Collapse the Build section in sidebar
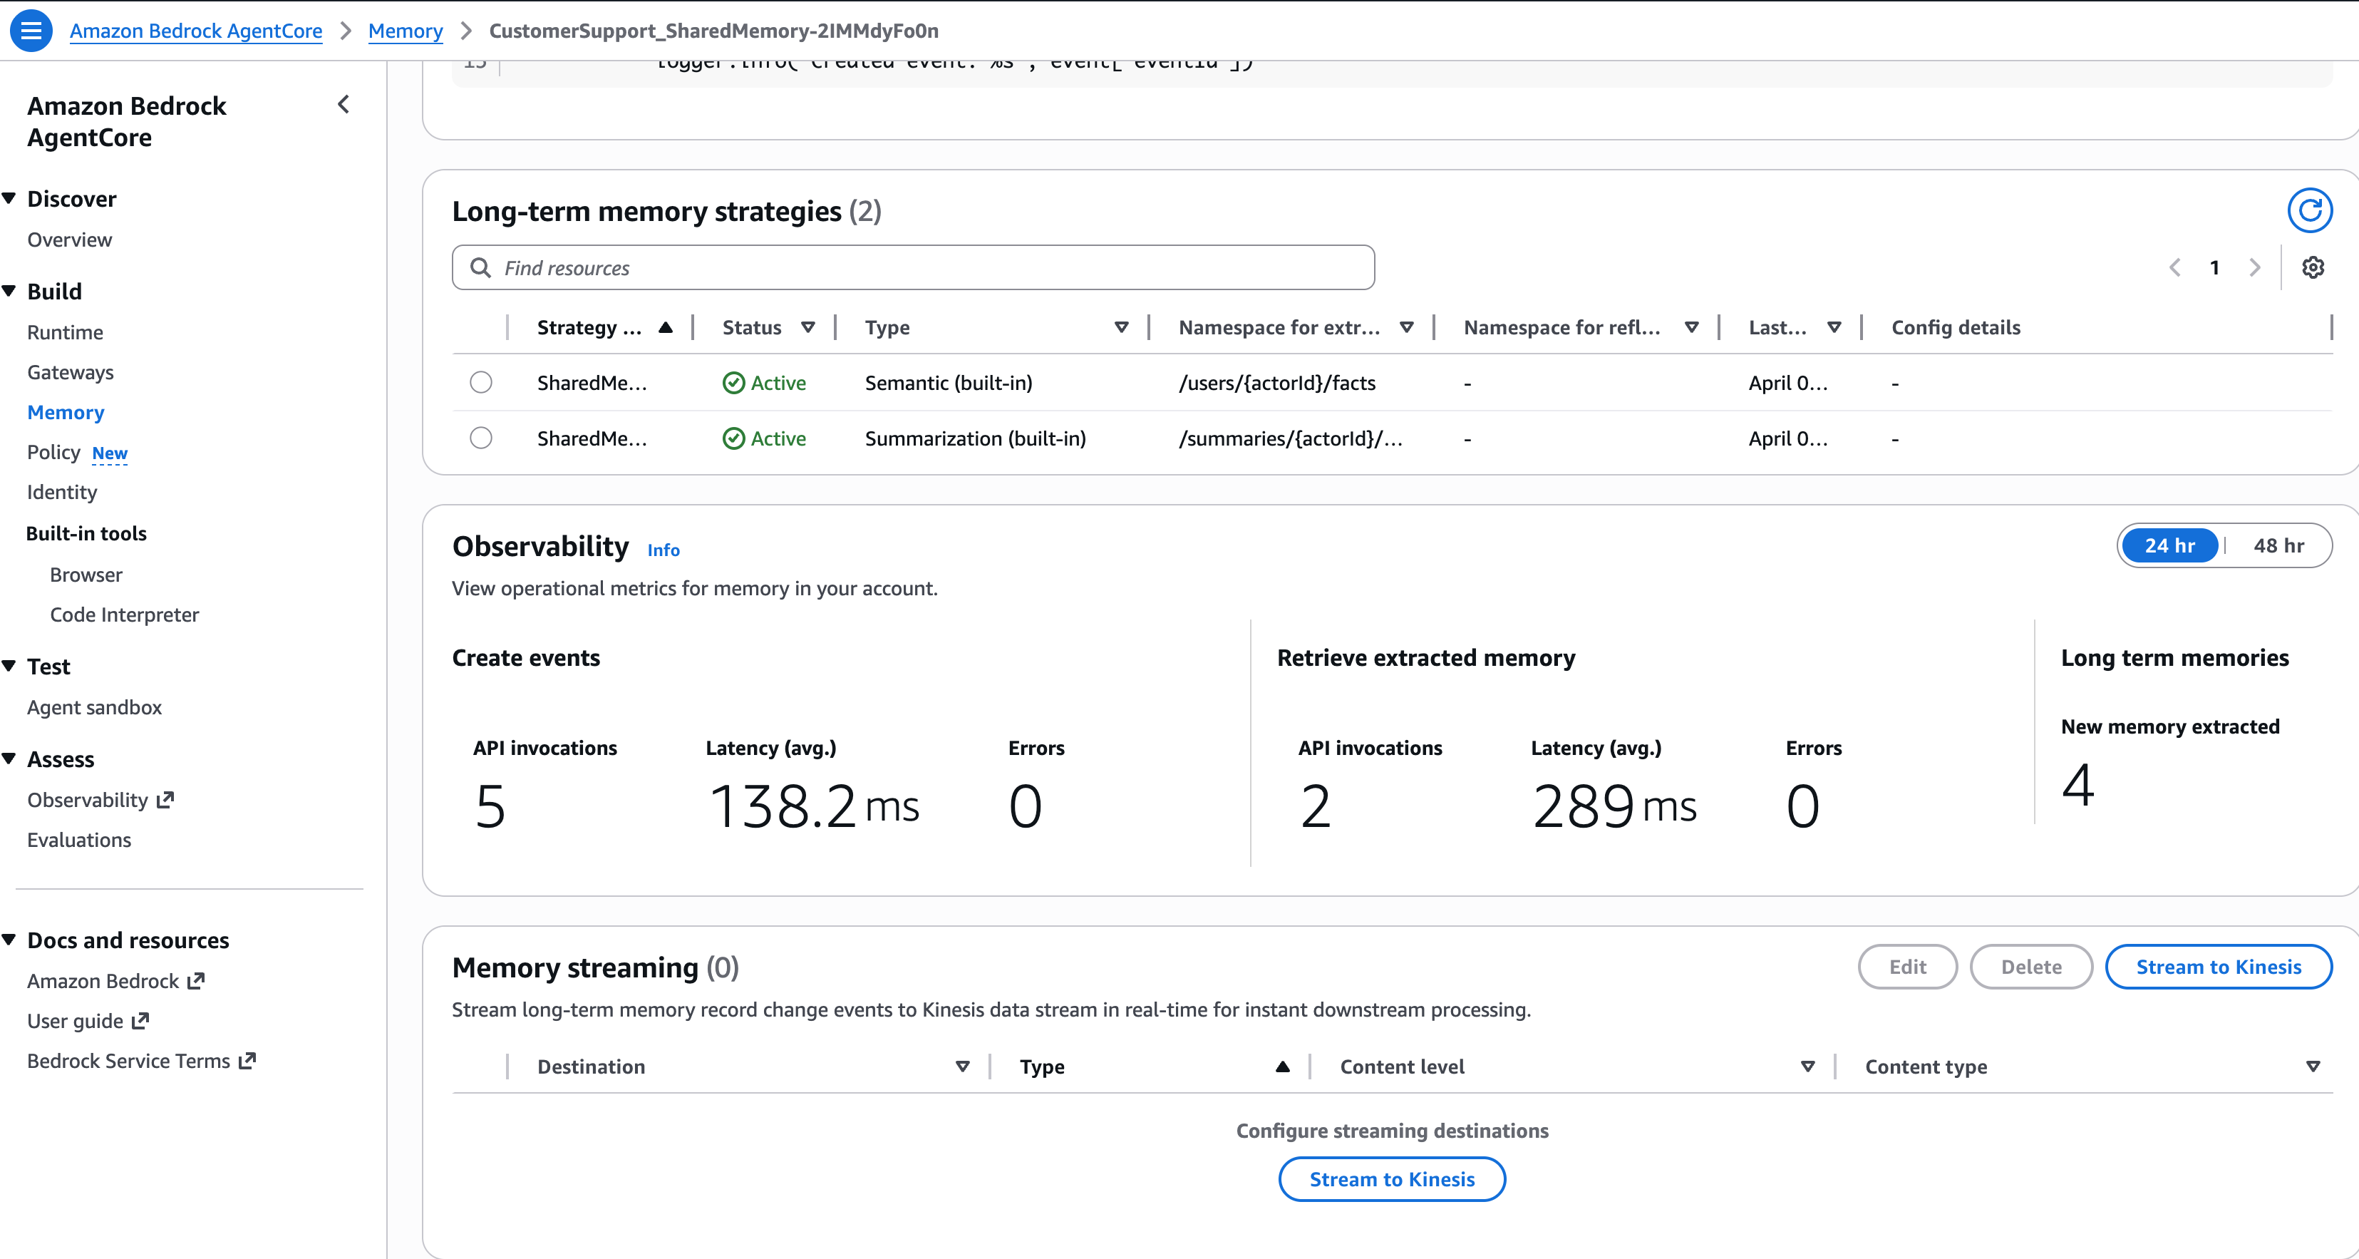Image resolution: width=2359 pixels, height=1259 pixels. (x=10, y=290)
